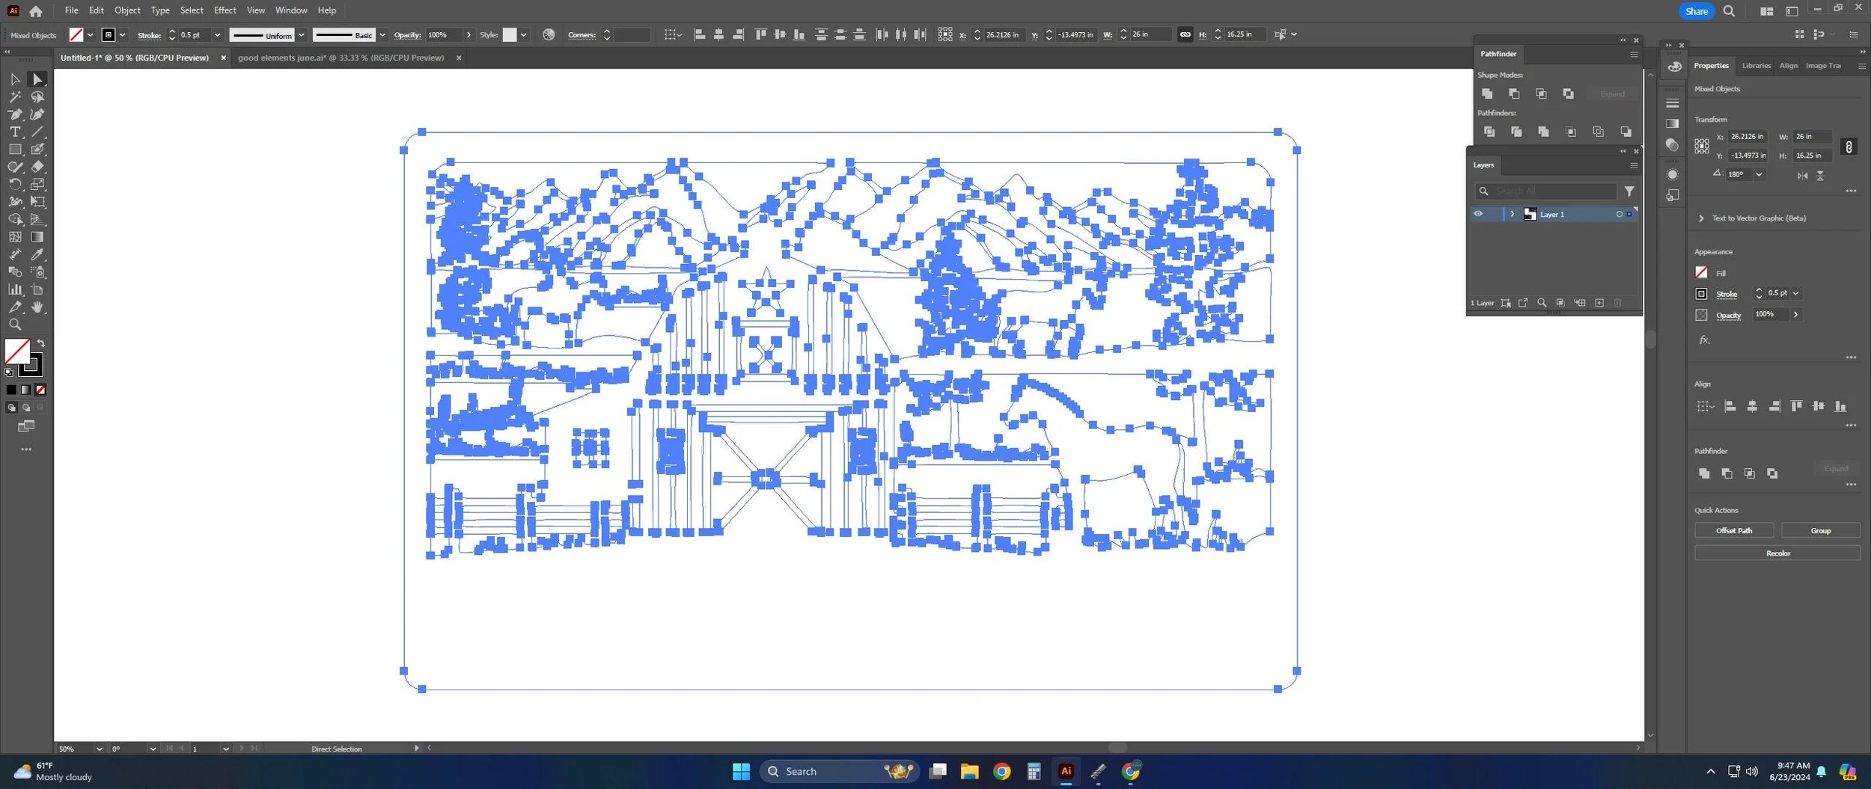The width and height of the screenshot is (1871, 789).
Task: Select the Pen tool in toolbar
Action: coord(14,114)
